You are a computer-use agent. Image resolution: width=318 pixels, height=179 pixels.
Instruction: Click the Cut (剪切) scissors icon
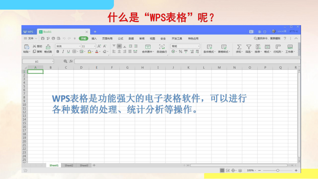tap(34, 46)
